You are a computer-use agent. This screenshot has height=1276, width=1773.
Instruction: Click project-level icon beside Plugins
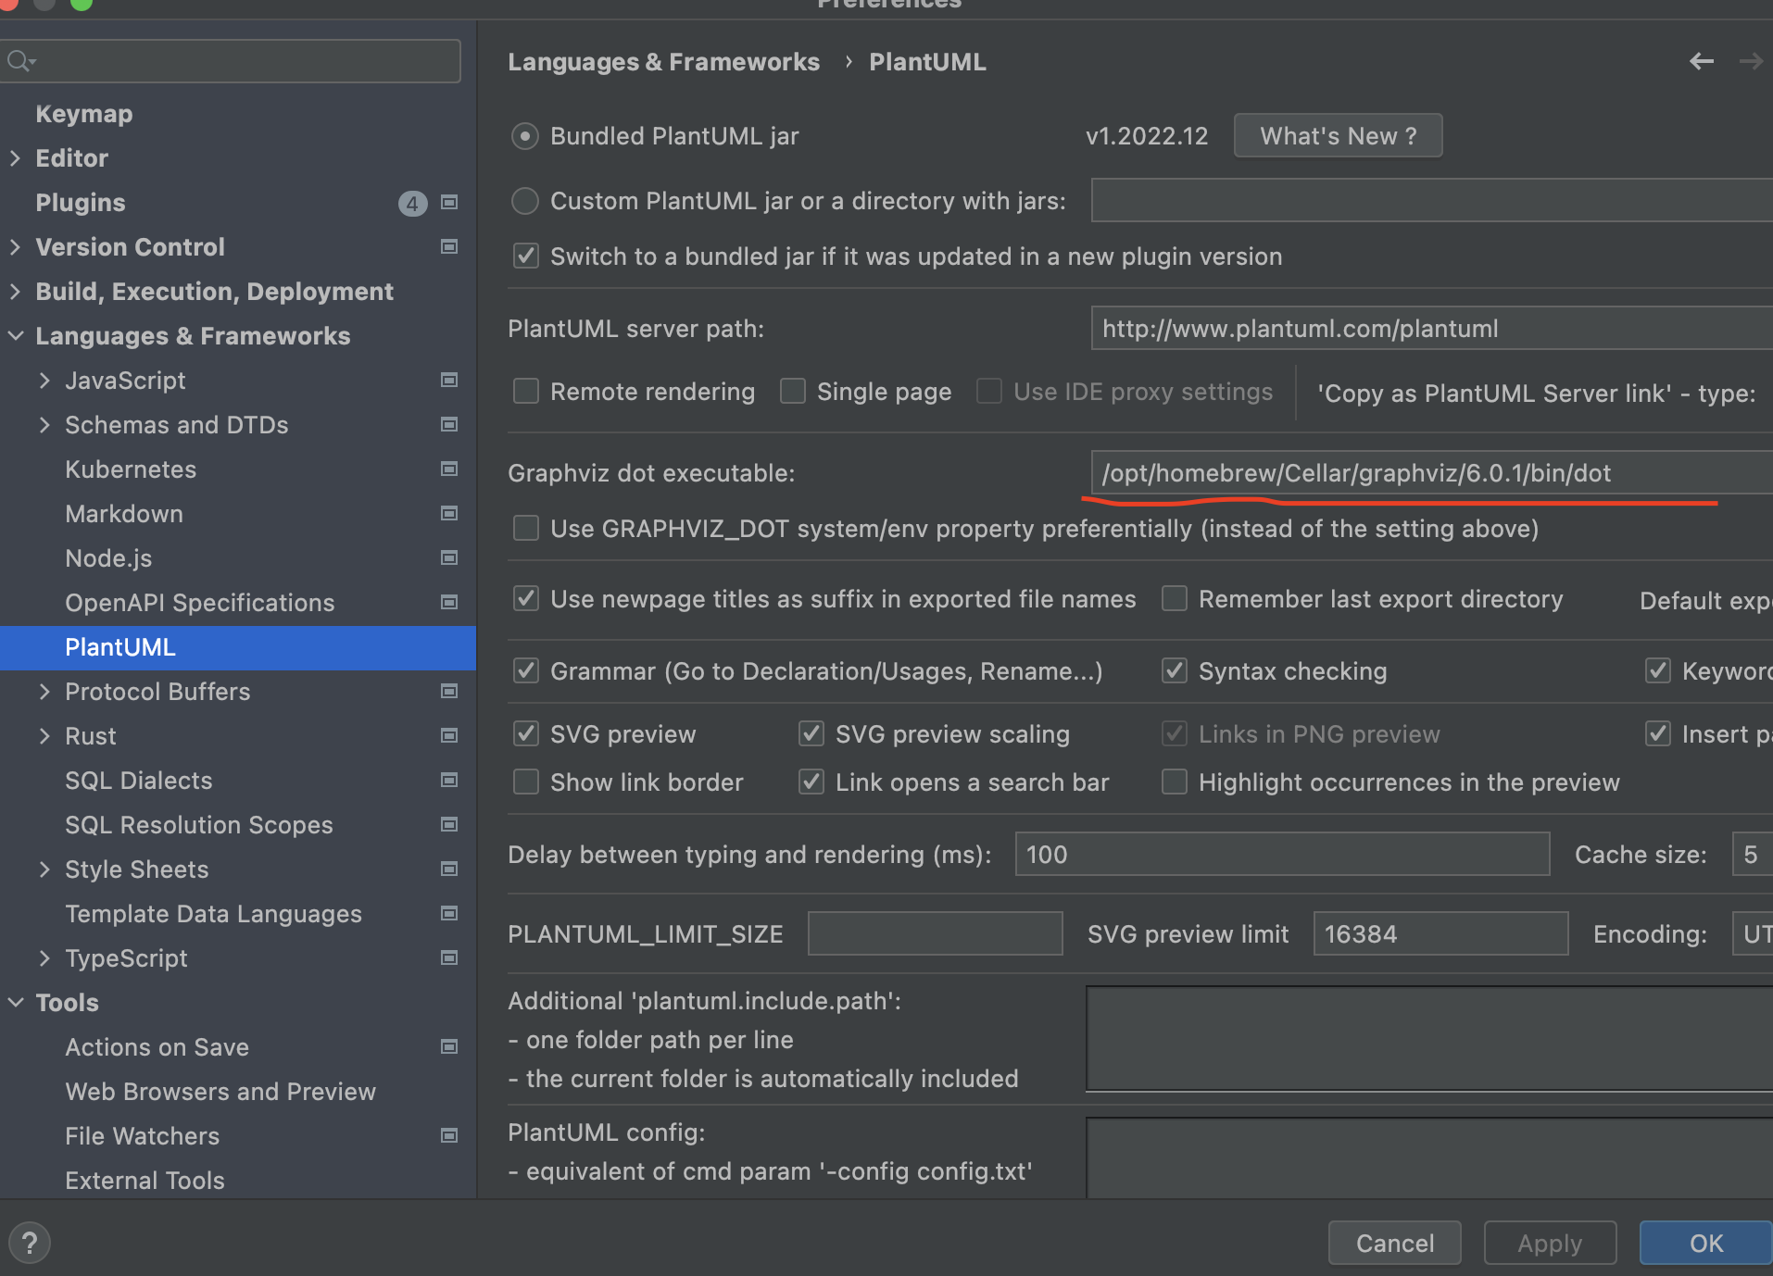tap(449, 203)
